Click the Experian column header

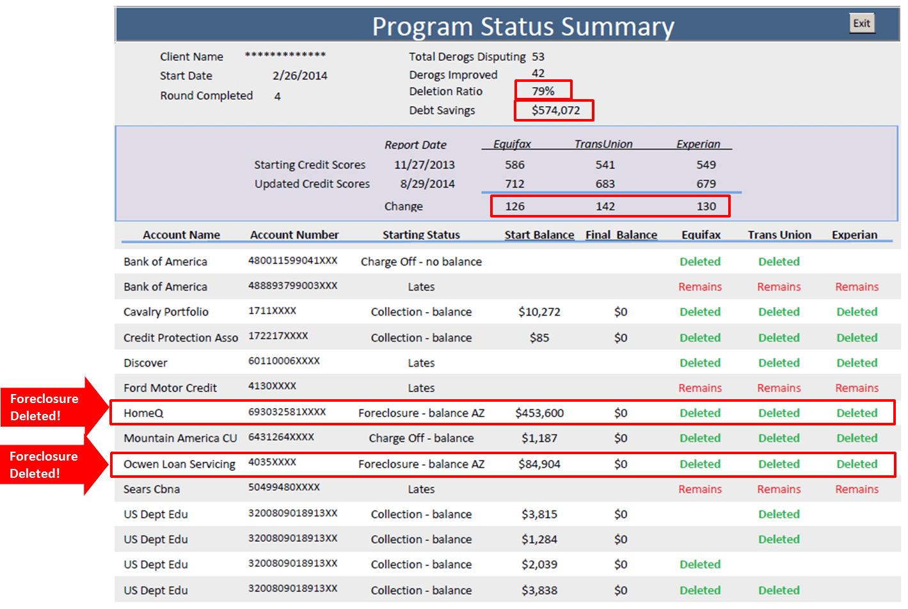pos(855,235)
